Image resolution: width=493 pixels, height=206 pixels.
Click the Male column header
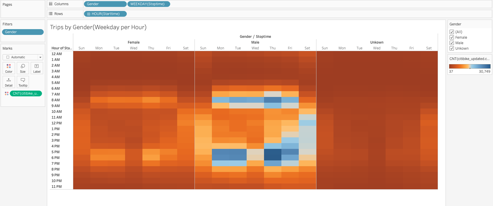click(x=255, y=42)
